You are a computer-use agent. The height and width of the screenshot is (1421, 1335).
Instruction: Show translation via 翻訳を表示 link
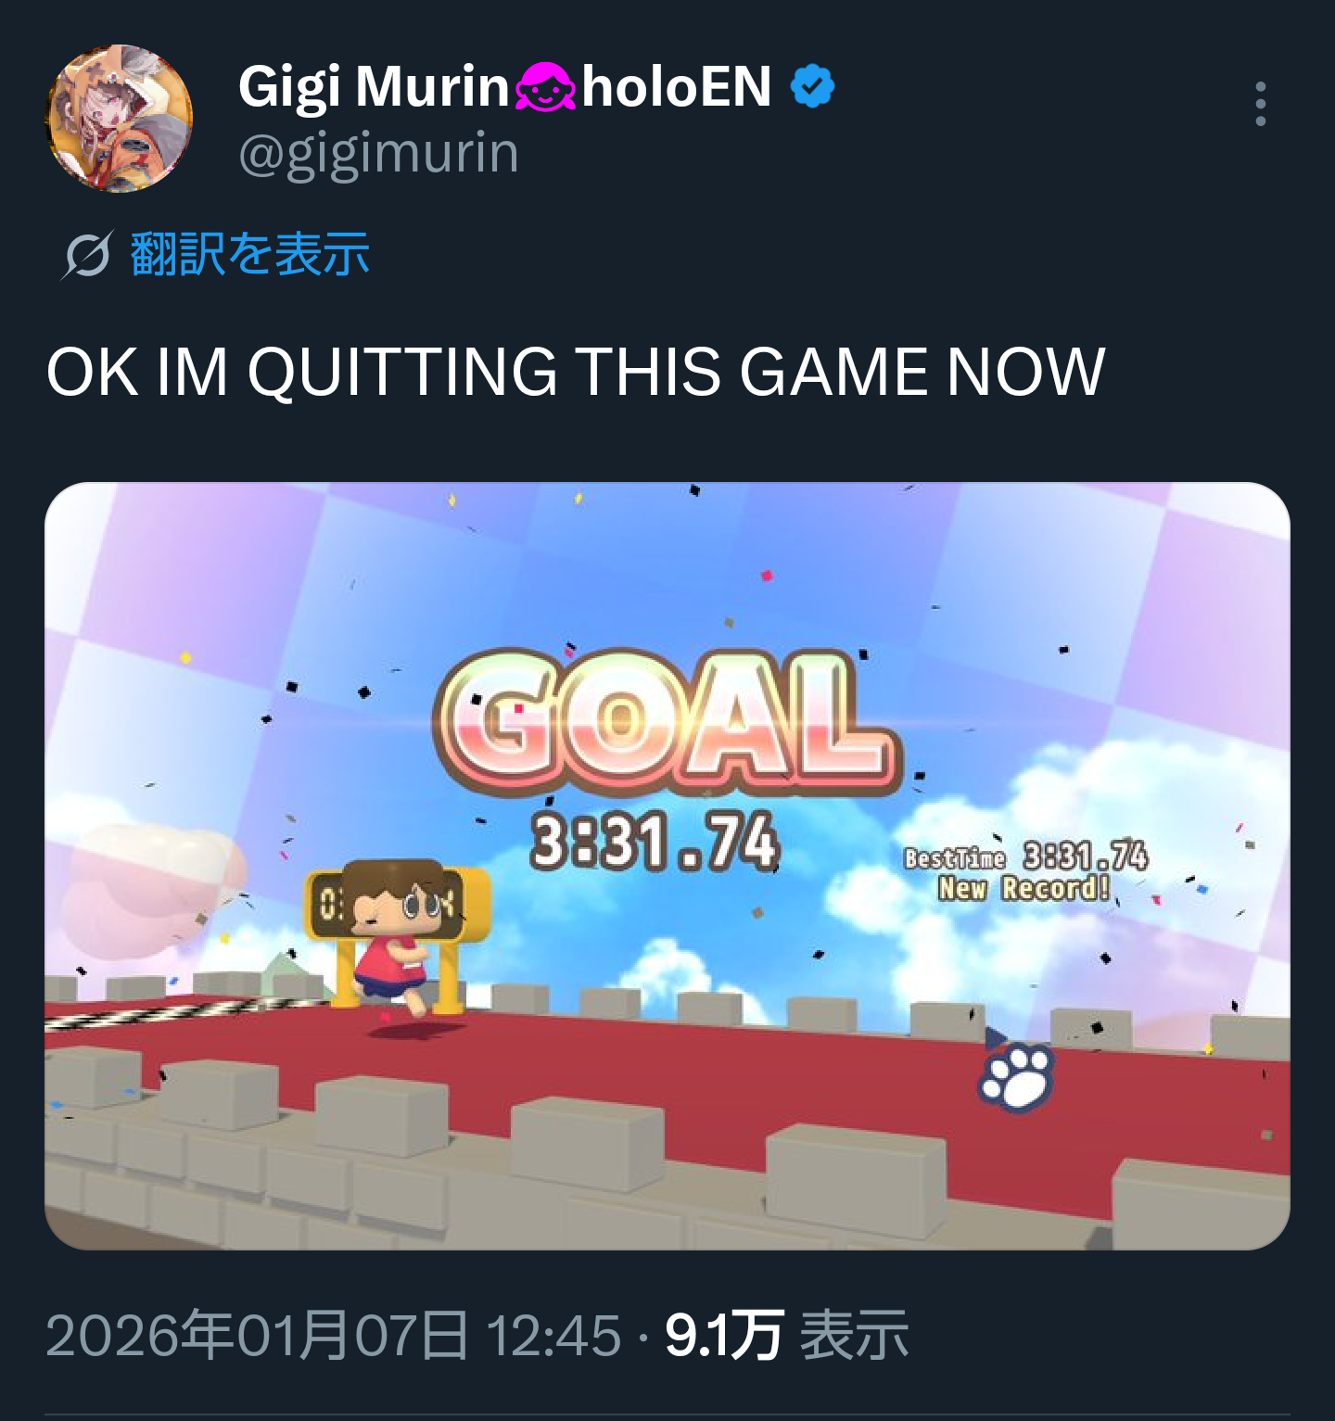[x=250, y=254]
